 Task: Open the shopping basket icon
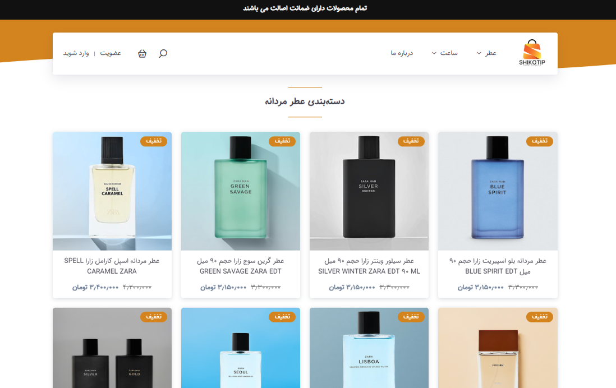tap(142, 53)
